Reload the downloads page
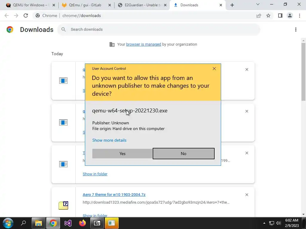The height and width of the screenshot is (229, 306). [x=26, y=16]
